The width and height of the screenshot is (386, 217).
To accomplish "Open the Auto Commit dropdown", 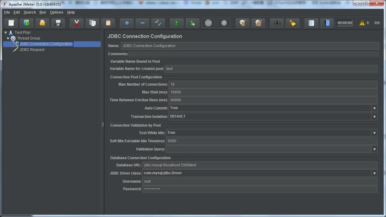I will coord(374,108).
